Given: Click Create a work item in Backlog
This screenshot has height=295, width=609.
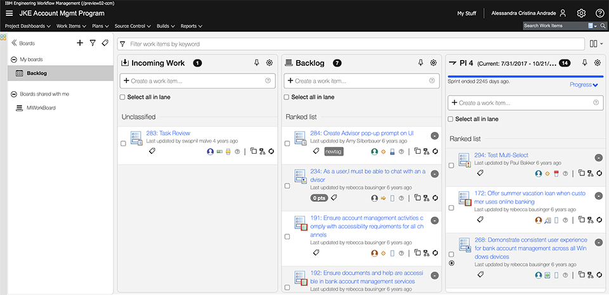Looking at the screenshot, I should [x=362, y=81].
